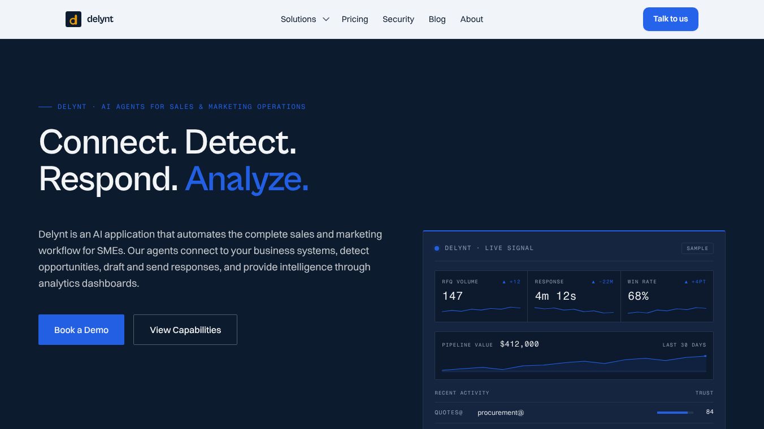Expand the Solutions dropdown menu

305,19
